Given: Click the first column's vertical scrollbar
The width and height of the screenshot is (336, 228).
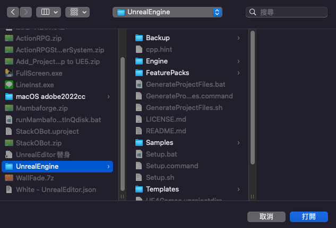Looking at the screenshot, I should pos(123,124).
